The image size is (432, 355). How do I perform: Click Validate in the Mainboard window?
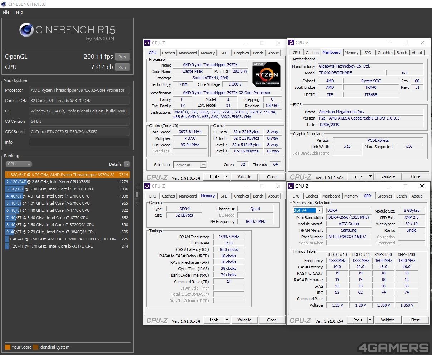click(388, 176)
